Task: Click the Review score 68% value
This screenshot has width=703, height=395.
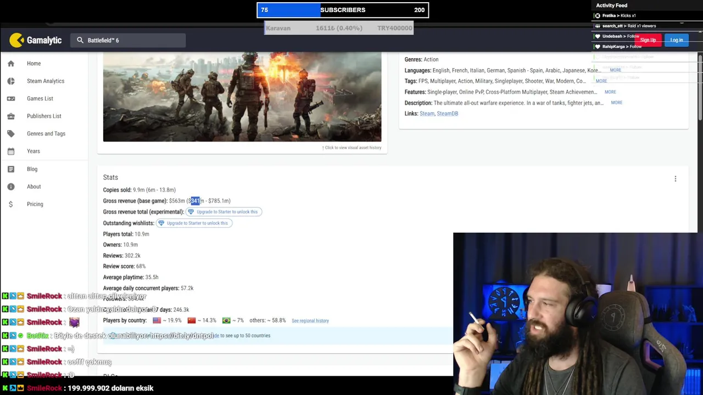Action: click(141, 266)
